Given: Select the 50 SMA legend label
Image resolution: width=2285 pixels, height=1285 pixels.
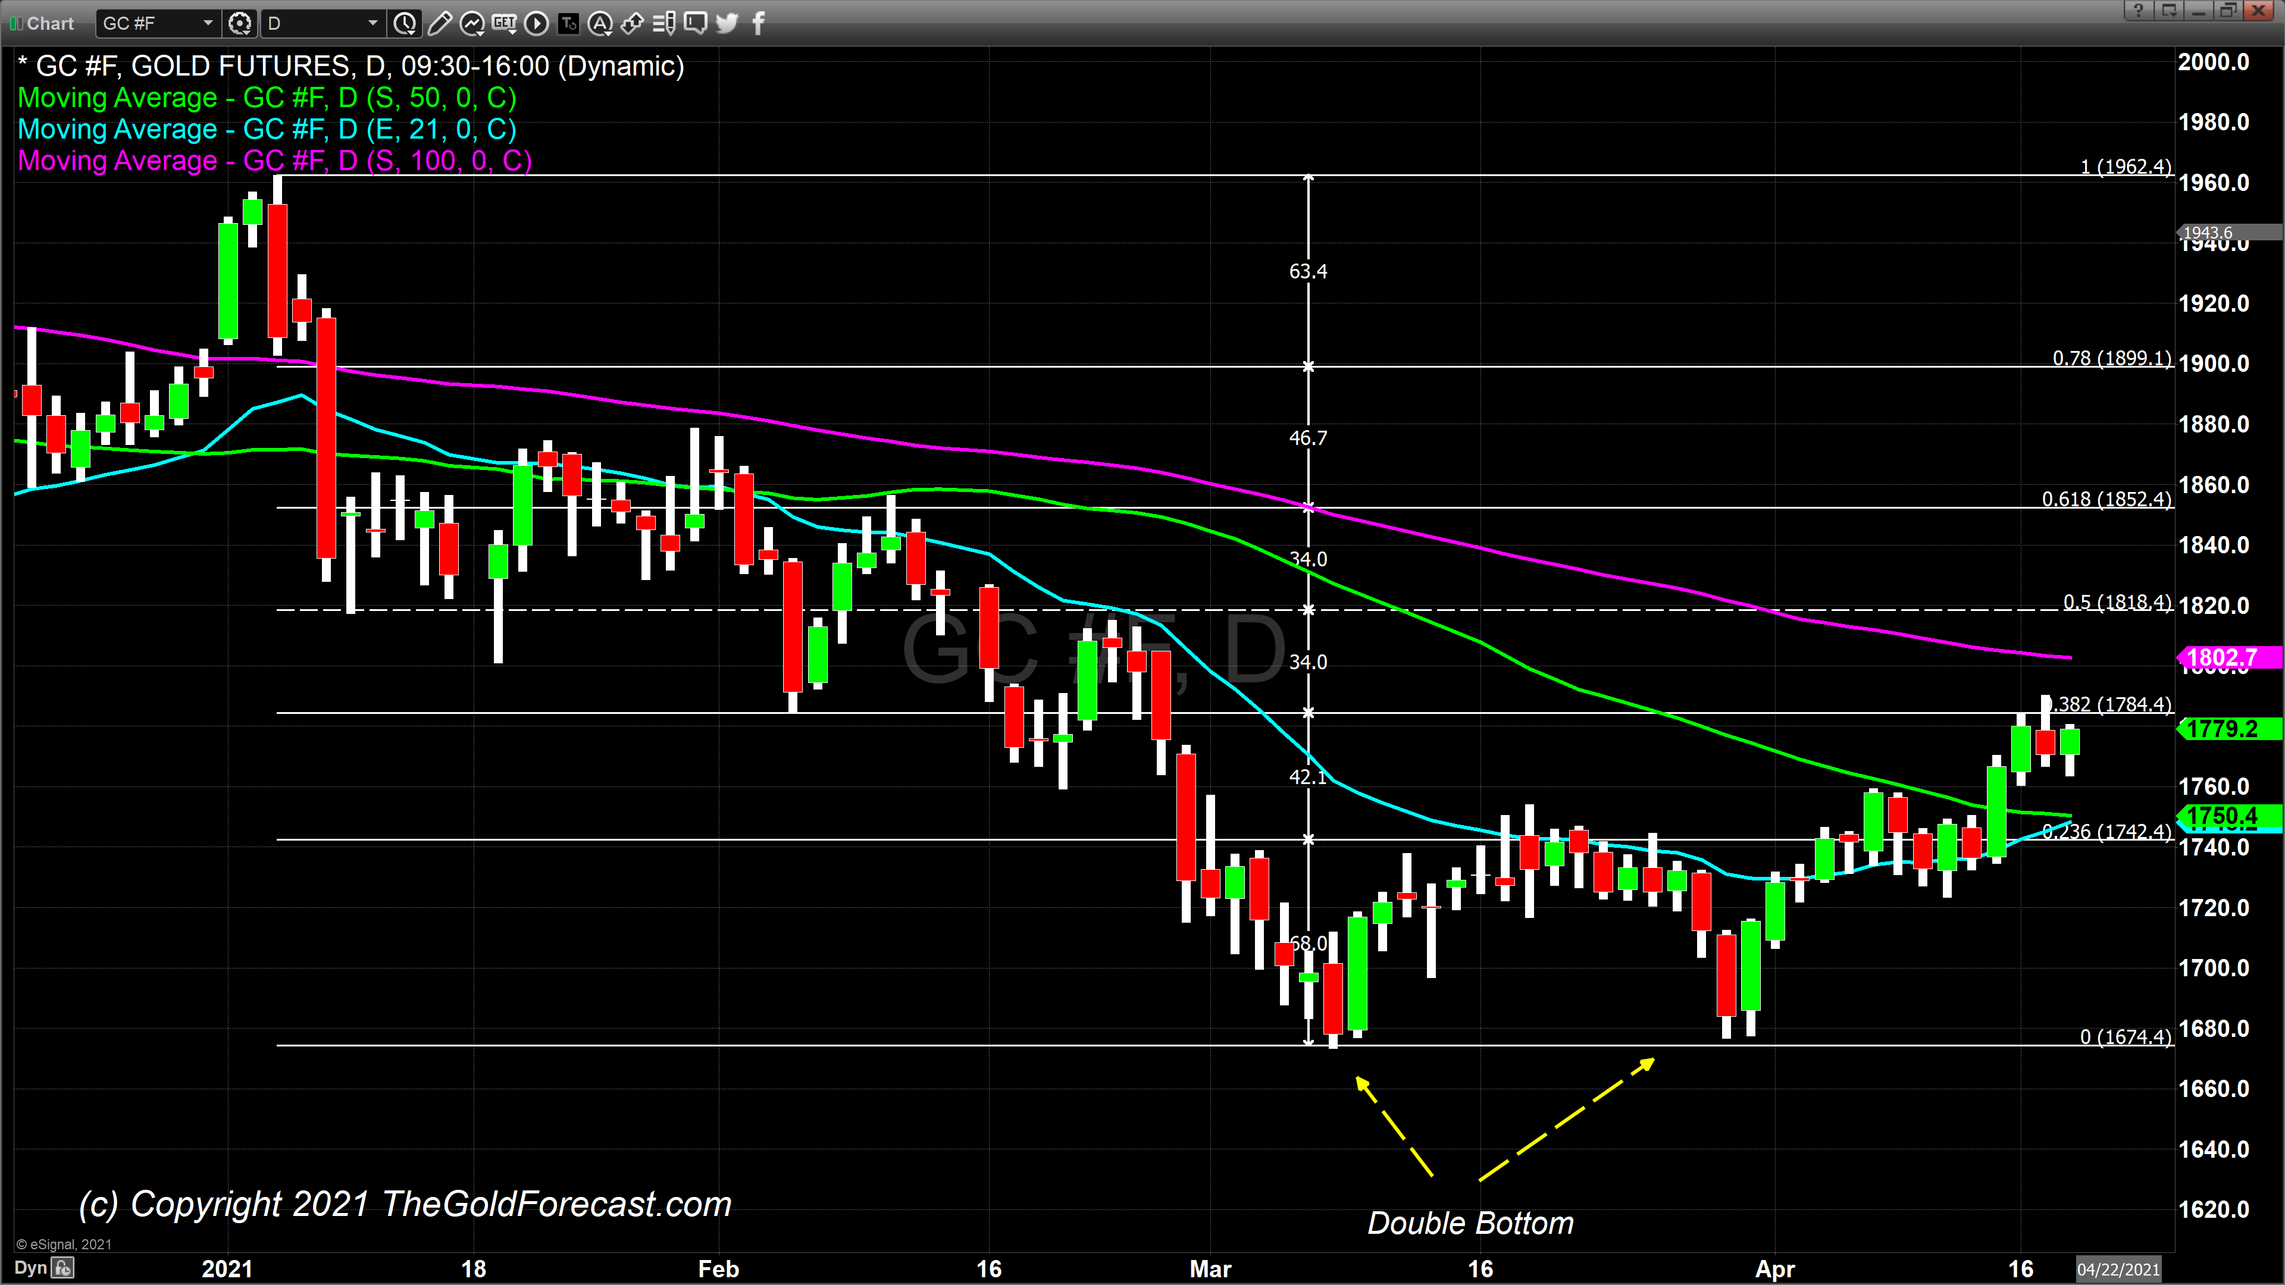Looking at the screenshot, I should tap(267, 98).
